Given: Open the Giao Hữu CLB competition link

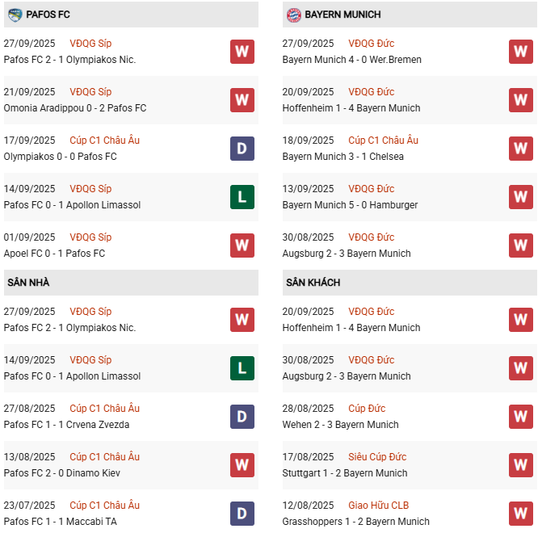Looking at the screenshot, I should click(379, 506).
